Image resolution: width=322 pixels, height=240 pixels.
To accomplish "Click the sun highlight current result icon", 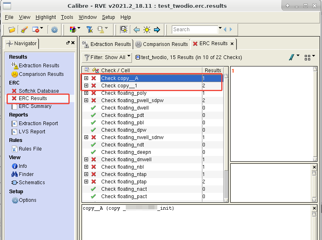I will click(147, 30).
